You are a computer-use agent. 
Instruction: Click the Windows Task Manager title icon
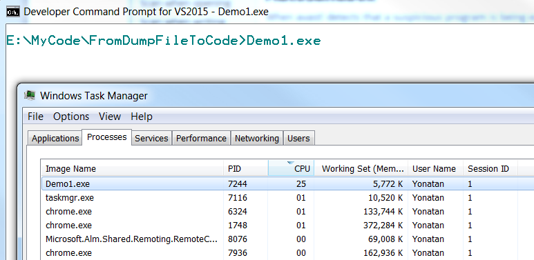click(x=30, y=95)
